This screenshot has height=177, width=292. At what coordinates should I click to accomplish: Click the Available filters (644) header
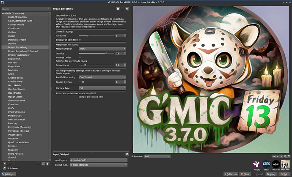click(25, 14)
